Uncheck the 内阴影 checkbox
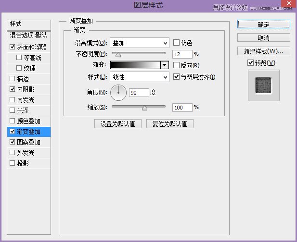Screen dimensions: 297x242 pyautogui.click(x=13, y=89)
